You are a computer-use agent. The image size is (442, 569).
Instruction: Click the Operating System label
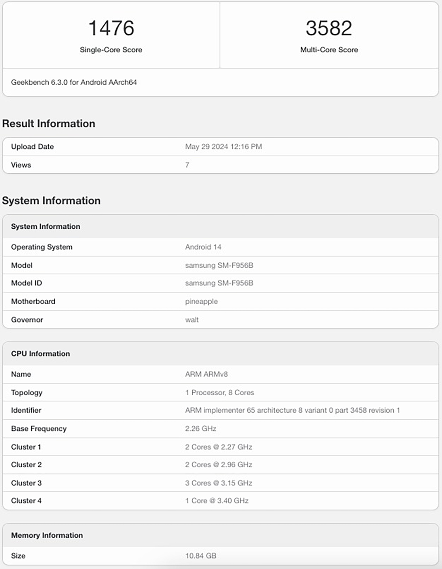click(42, 247)
